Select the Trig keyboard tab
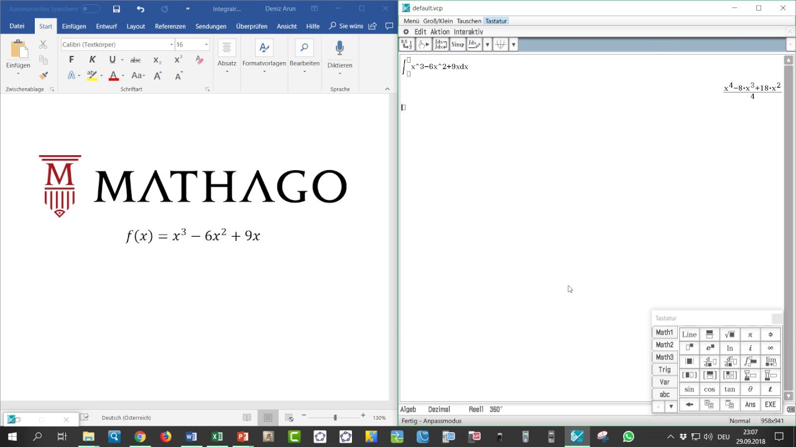The height and width of the screenshot is (447, 796). click(664, 369)
